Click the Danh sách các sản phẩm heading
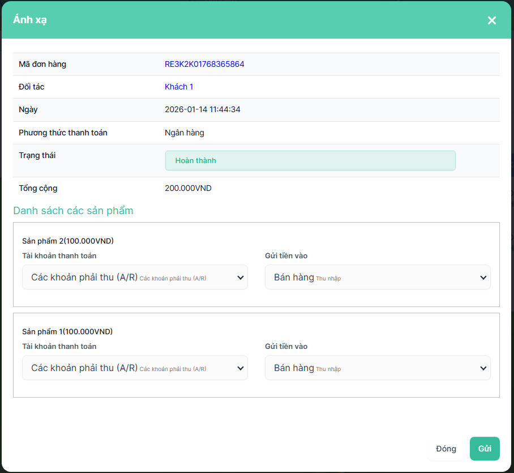The image size is (514, 473). pyautogui.click(x=73, y=211)
